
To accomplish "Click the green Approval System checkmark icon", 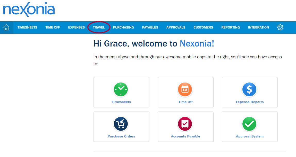I will (x=249, y=124).
